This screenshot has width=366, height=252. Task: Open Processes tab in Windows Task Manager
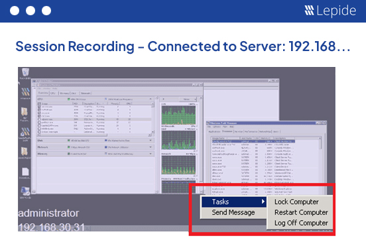coord(227,131)
